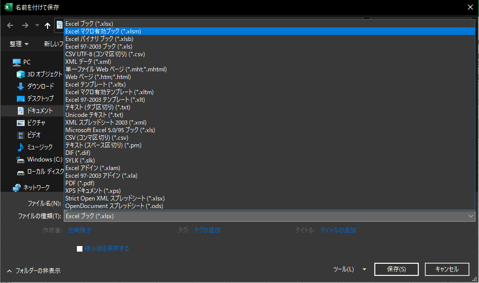Click タグの追加 link
The width and height of the screenshot is (479, 283).
point(207,230)
